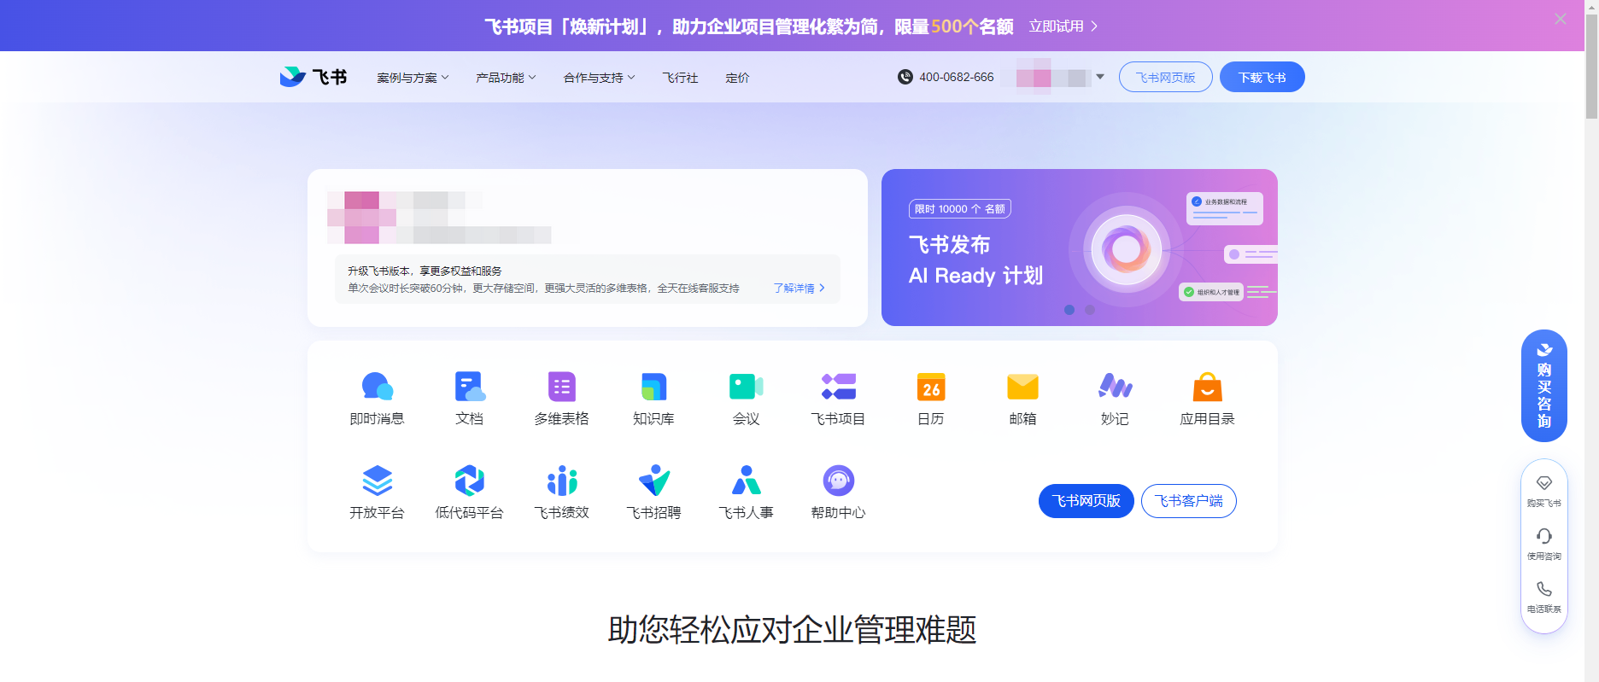Click the 使用咨询 headset icon

[1543, 536]
